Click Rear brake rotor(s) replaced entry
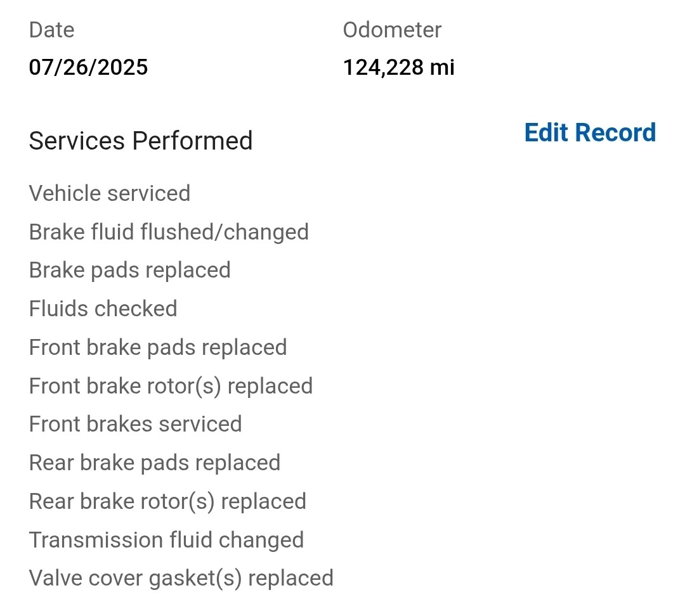The image size is (685, 609). pyautogui.click(x=167, y=501)
